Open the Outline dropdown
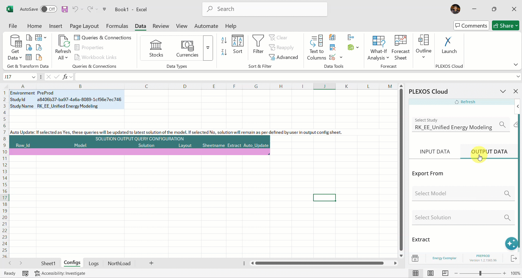Screen dimensions: 522x278 (423, 47)
